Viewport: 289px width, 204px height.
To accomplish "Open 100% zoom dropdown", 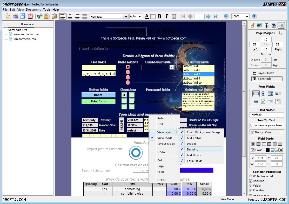I will (x=247, y=17).
